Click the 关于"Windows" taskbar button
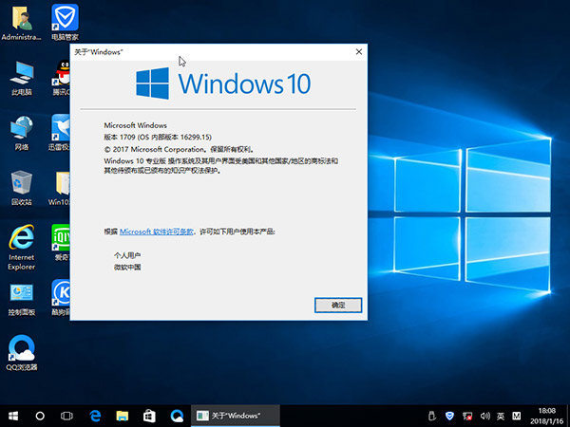Screen dimensions: 570x427 [236, 416]
